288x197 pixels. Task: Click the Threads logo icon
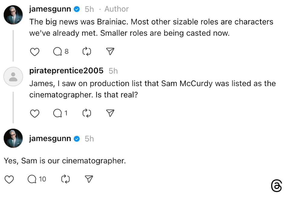(277, 186)
